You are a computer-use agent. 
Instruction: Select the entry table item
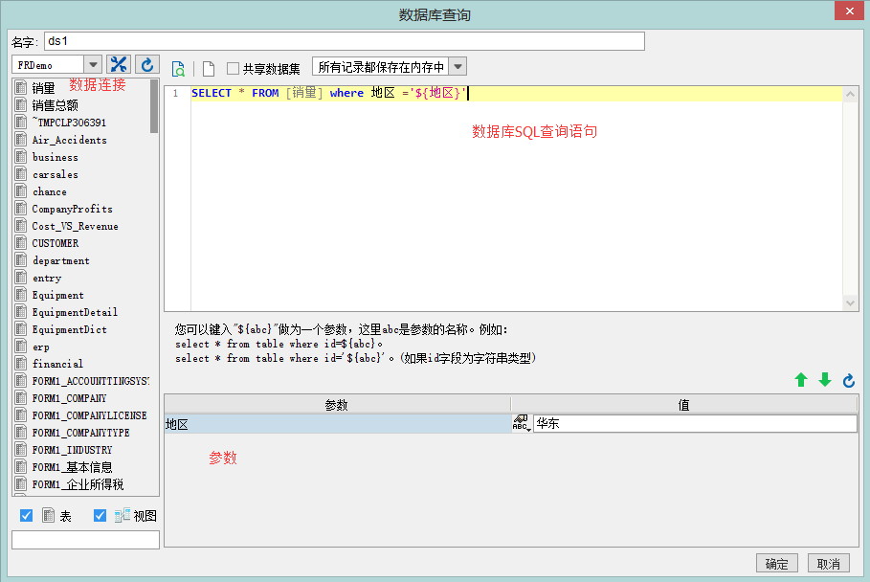pyautogui.click(x=47, y=278)
